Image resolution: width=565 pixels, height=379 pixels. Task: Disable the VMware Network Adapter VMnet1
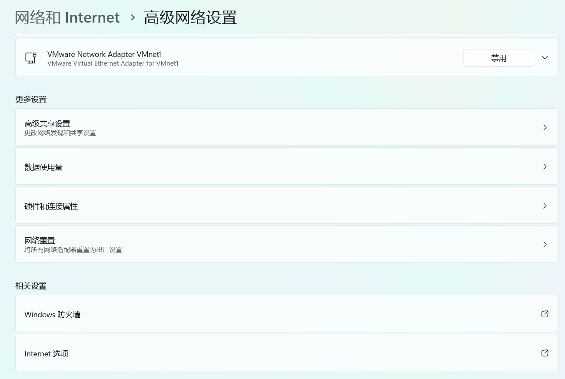point(499,57)
